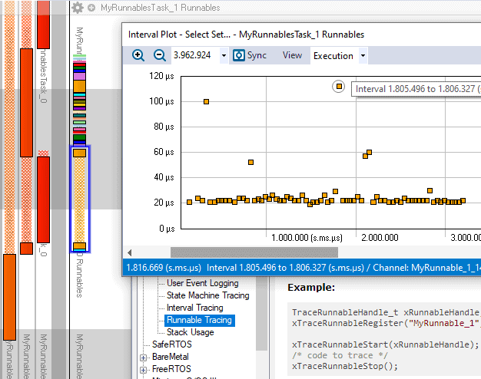Screen dimensions: 481x379
Task: Click the zoom out magnifier icon
Action: pos(160,55)
